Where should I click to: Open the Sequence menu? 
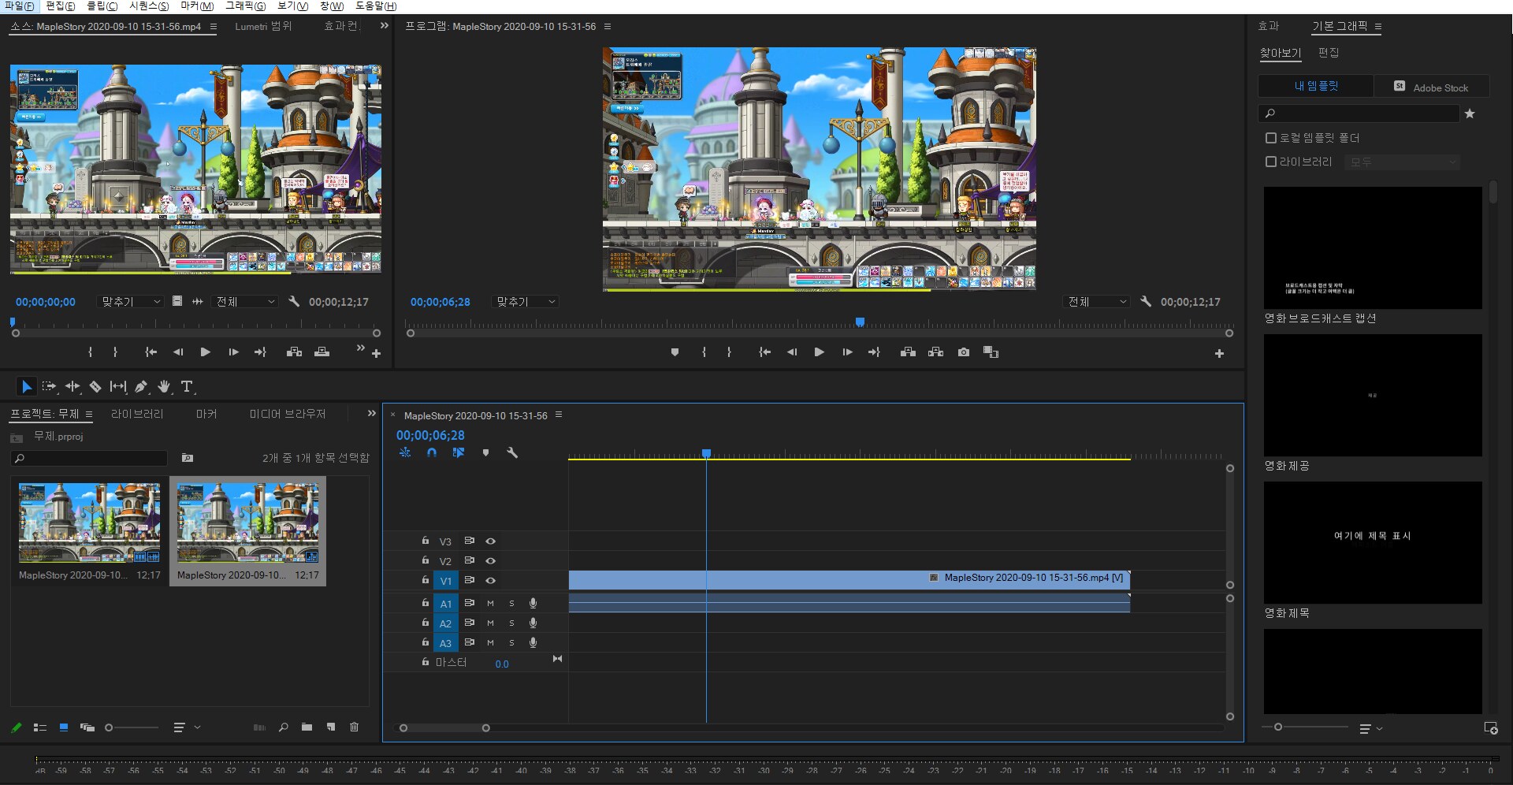149,6
